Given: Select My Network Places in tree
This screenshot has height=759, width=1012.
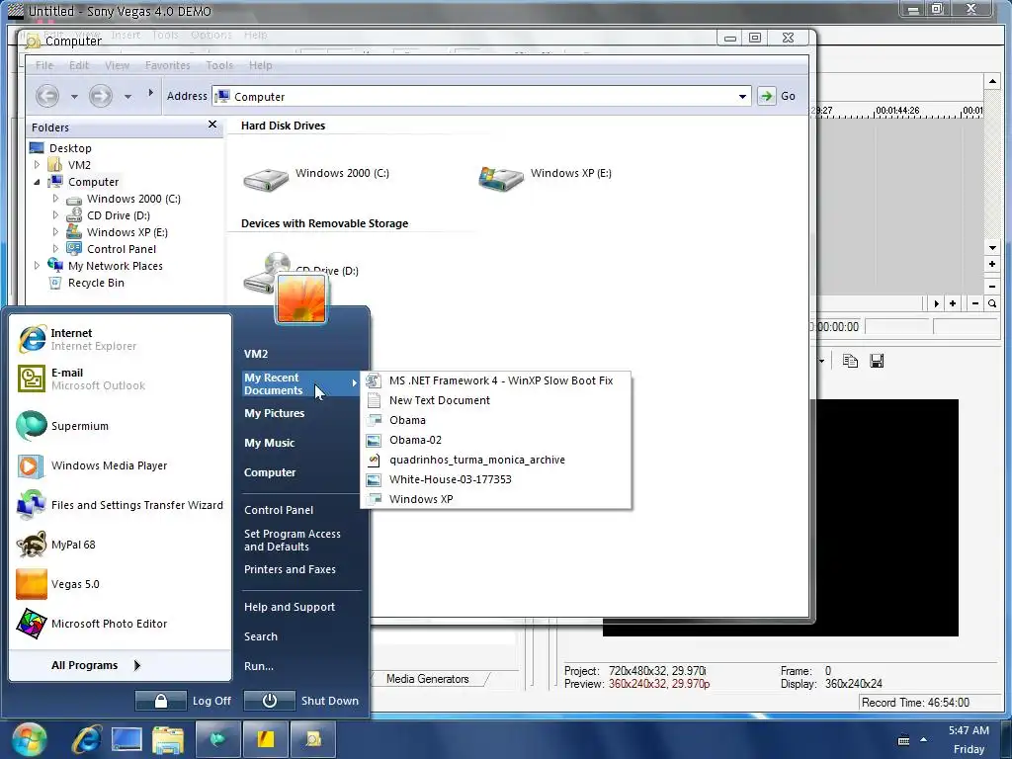Looking at the screenshot, I should click(x=115, y=266).
